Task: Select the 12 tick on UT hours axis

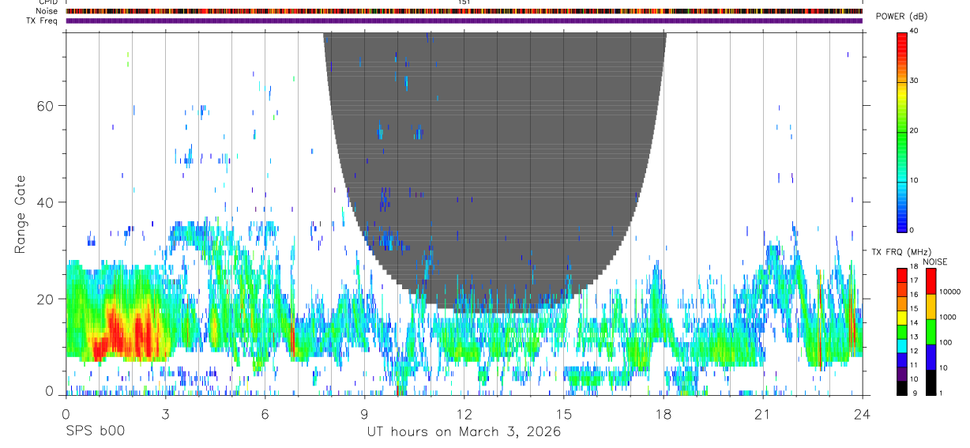Action: click(464, 413)
